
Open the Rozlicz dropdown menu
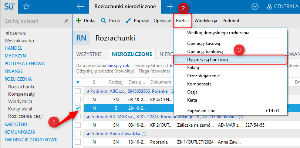(x=183, y=21)
